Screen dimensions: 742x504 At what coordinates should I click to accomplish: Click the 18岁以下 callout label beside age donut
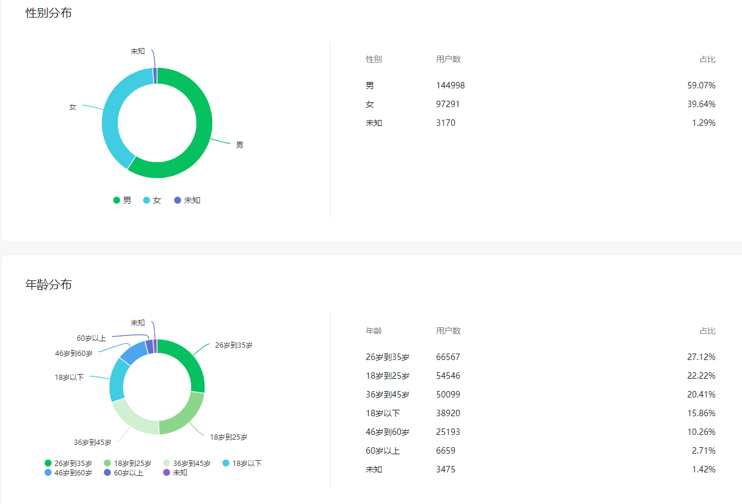[x=69, y=377]
